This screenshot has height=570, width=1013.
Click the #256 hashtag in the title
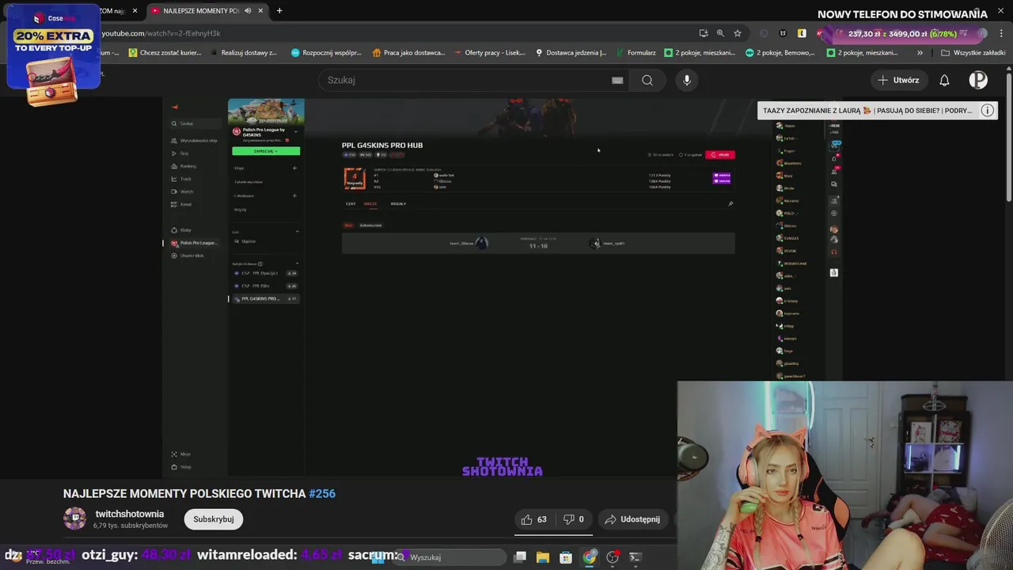(322, 493)
